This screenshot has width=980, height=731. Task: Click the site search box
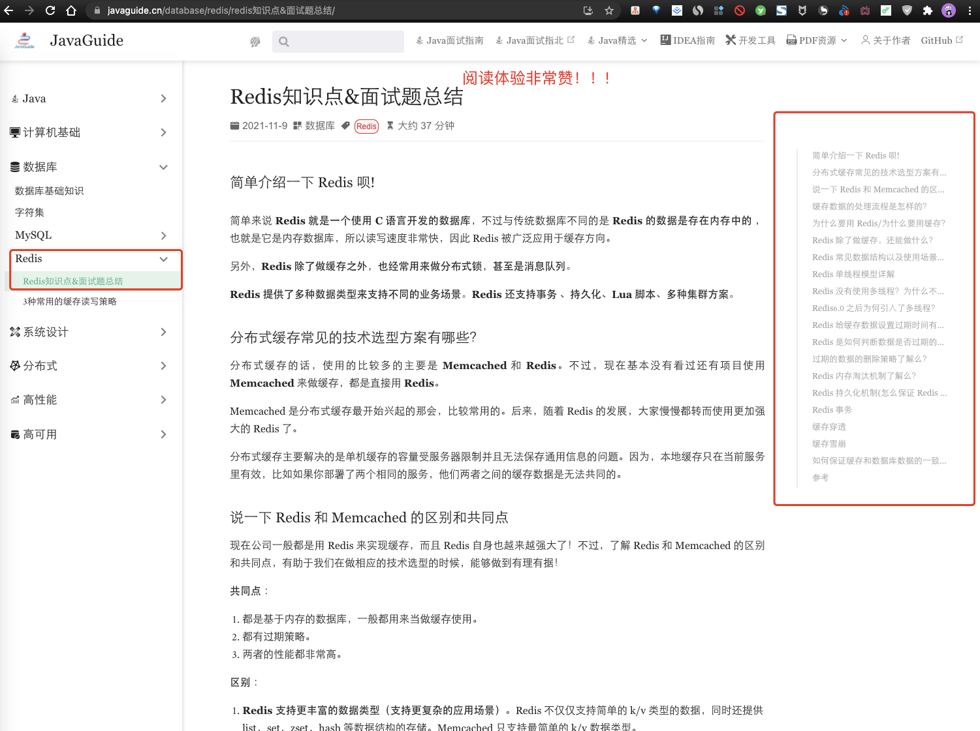tap(338, 42)
